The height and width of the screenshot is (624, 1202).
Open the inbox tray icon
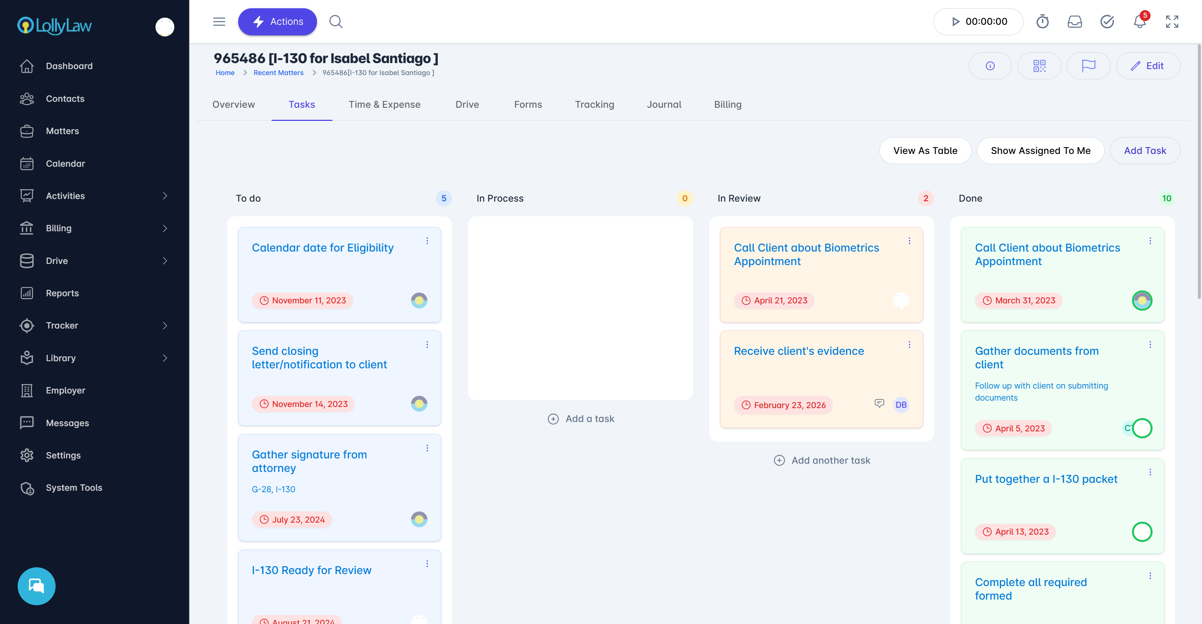pyautogui.click(x=1074, y=21)
